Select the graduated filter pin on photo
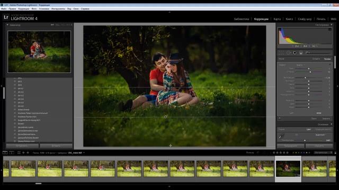 pos(165,117)
